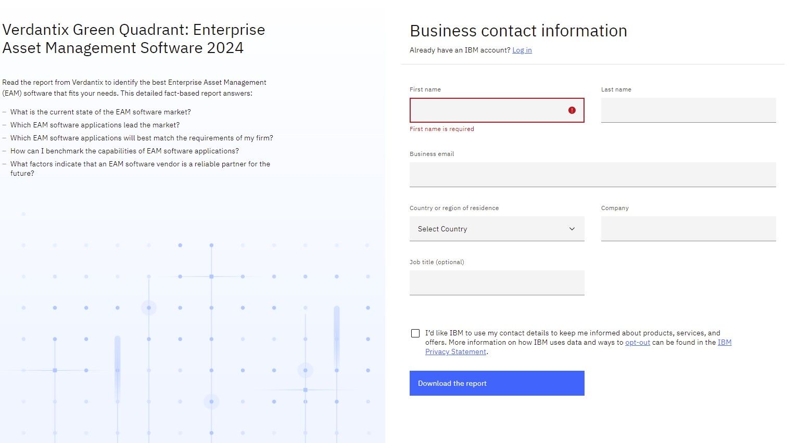Click the red error icon in First name
Viewport: 799px width, 443px height.
[572, 110]
